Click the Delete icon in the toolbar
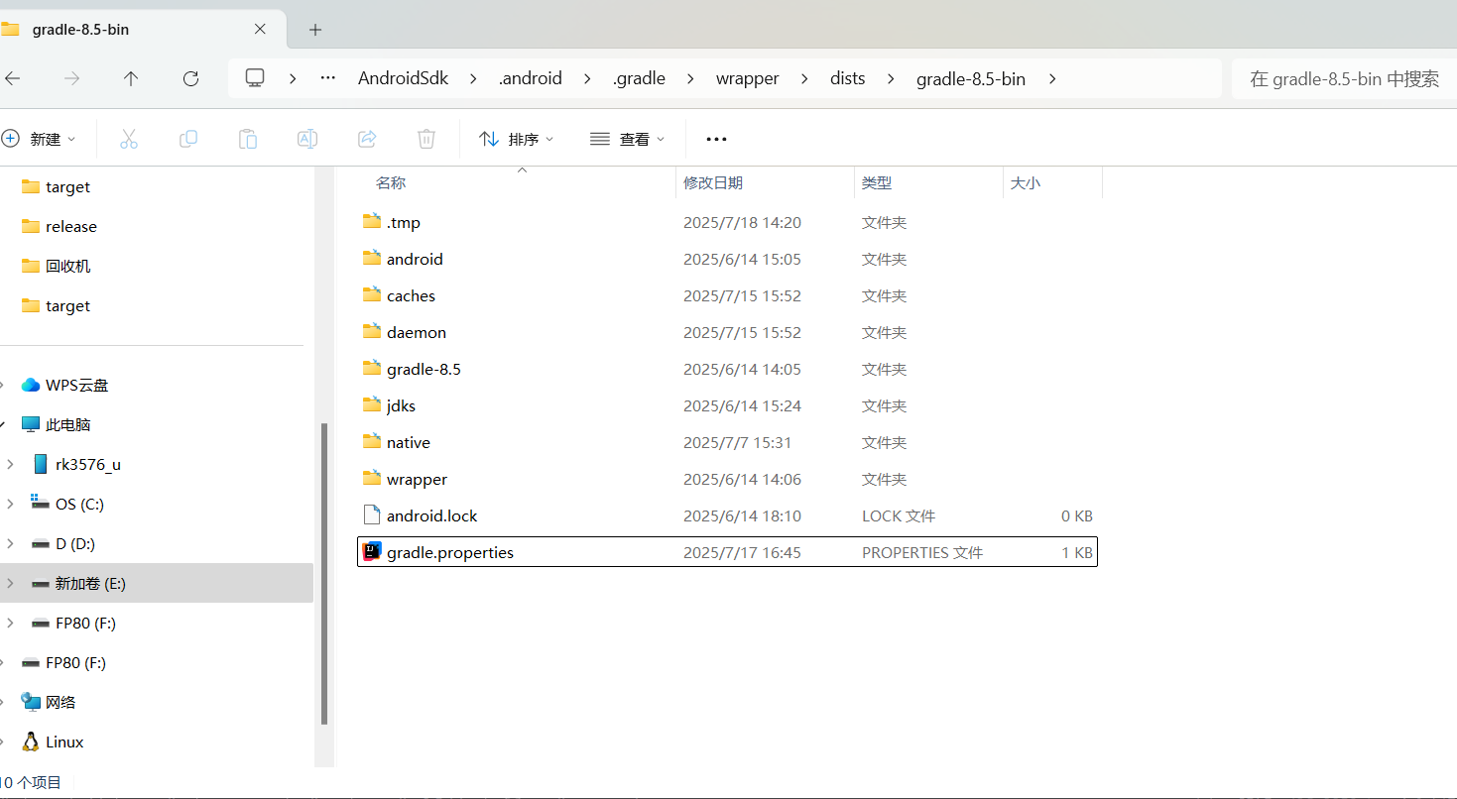The height and width of the screenshot is (799, 1457). pyautogui.click(x=425, y=139)
